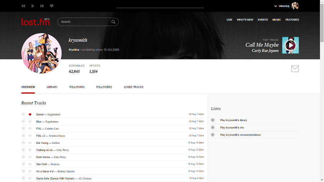Image resolution: width=324 pixels, height=182 pixels.
Task: Play kryssmith's library station icon
Action: point(213,120)
